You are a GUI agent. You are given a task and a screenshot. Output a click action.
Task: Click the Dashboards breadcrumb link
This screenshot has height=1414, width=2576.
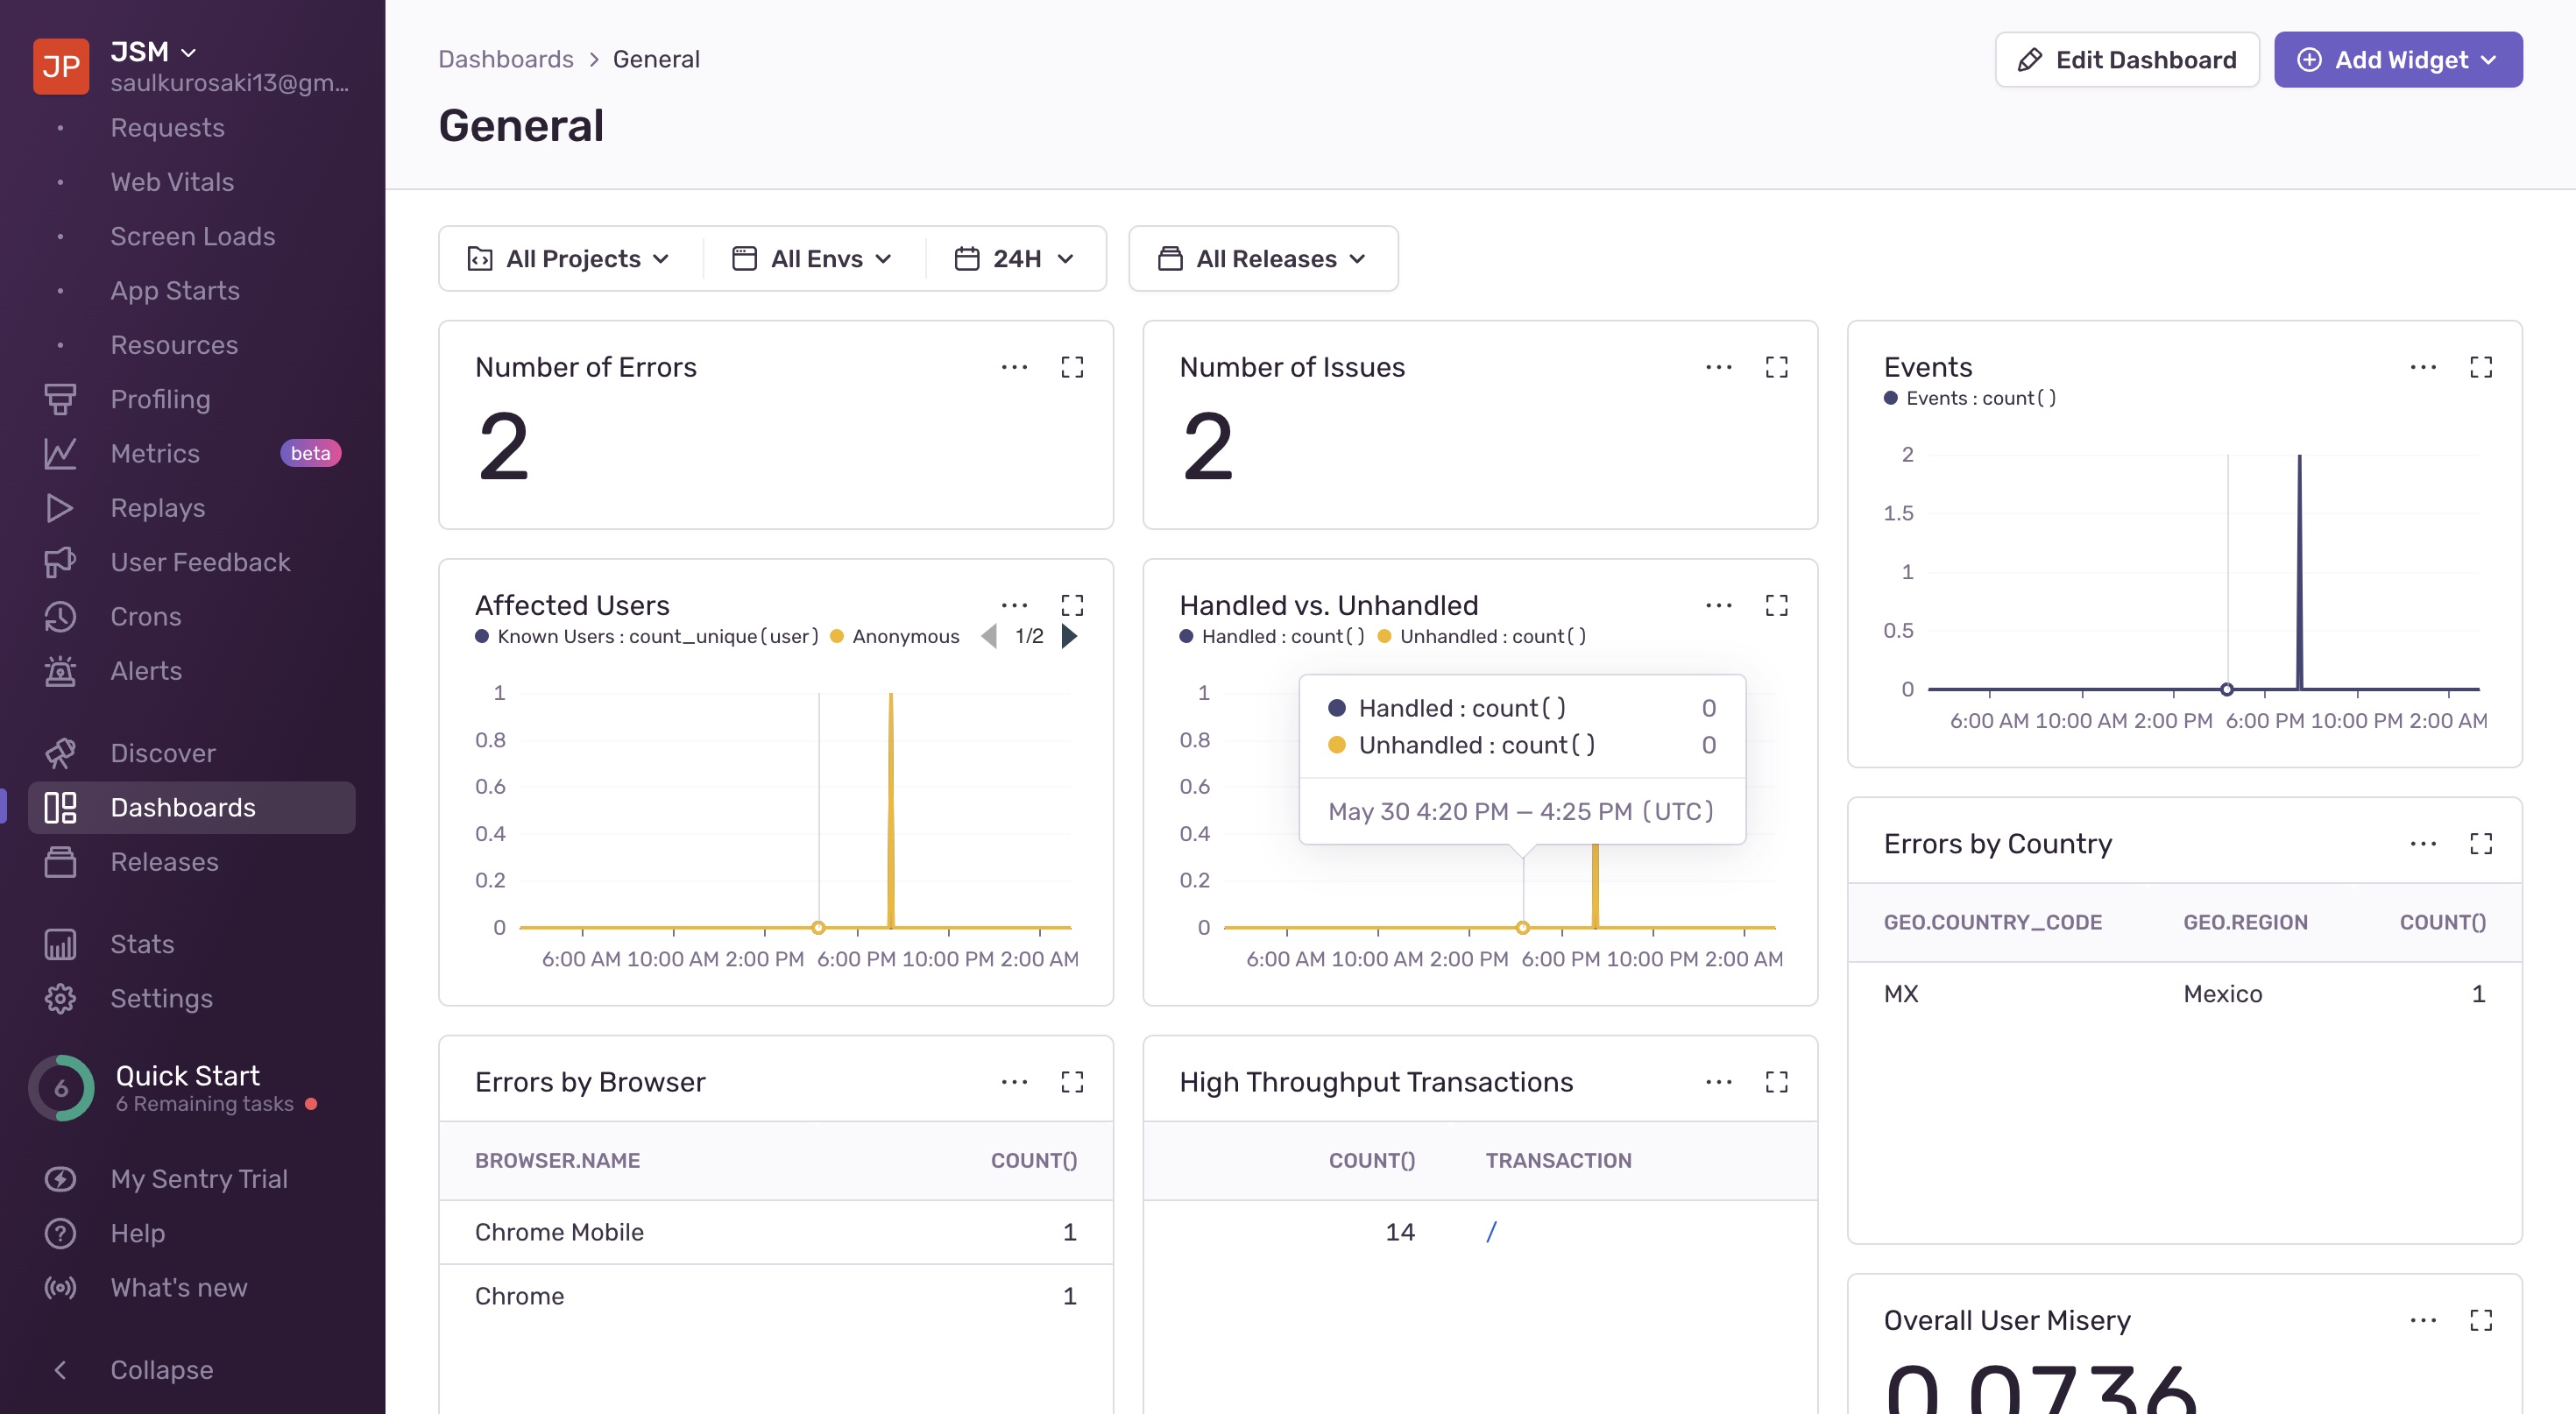coord(505,59)
